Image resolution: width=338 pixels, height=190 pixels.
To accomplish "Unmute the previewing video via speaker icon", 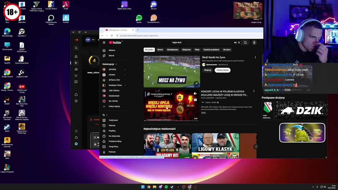I will click(195, 93).
